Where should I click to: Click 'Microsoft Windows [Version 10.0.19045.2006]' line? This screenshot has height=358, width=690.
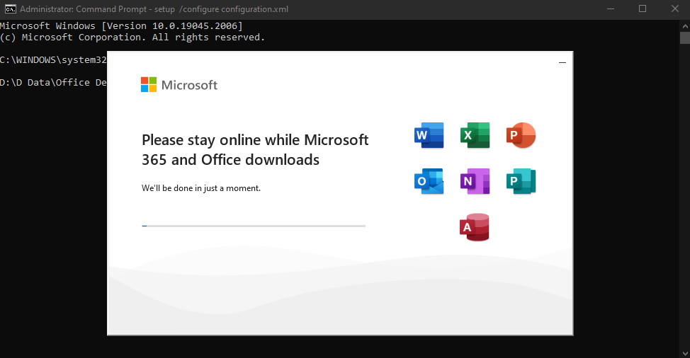pyautogui.click(x=121, y=26)
